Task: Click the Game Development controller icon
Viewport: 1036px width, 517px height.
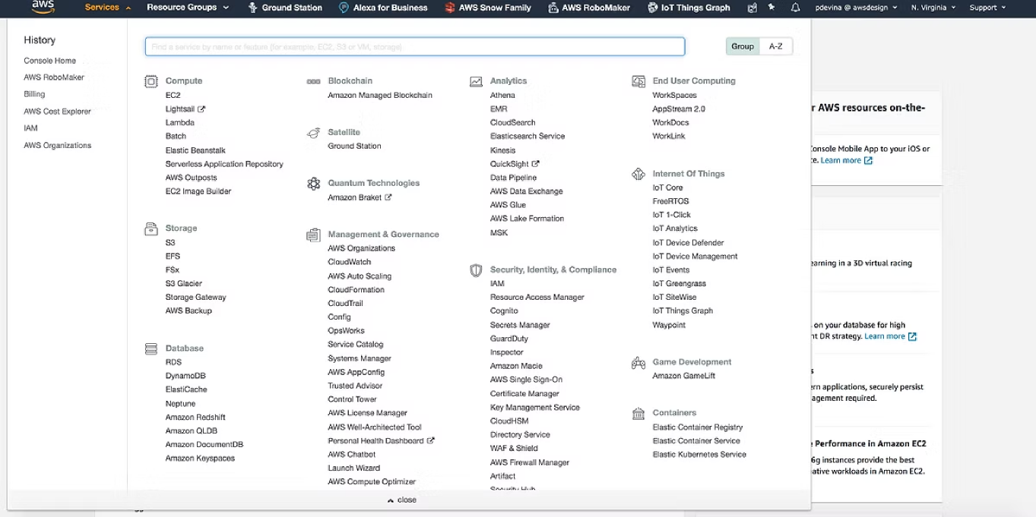Action: 638,363
